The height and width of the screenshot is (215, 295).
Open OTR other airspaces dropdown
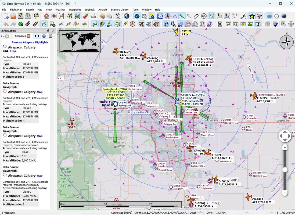pyautogui.click(x=202, y=24)
